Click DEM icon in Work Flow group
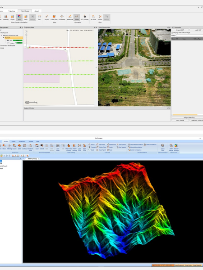Screen dimensions: 203x270 click(x=19, y=147)
